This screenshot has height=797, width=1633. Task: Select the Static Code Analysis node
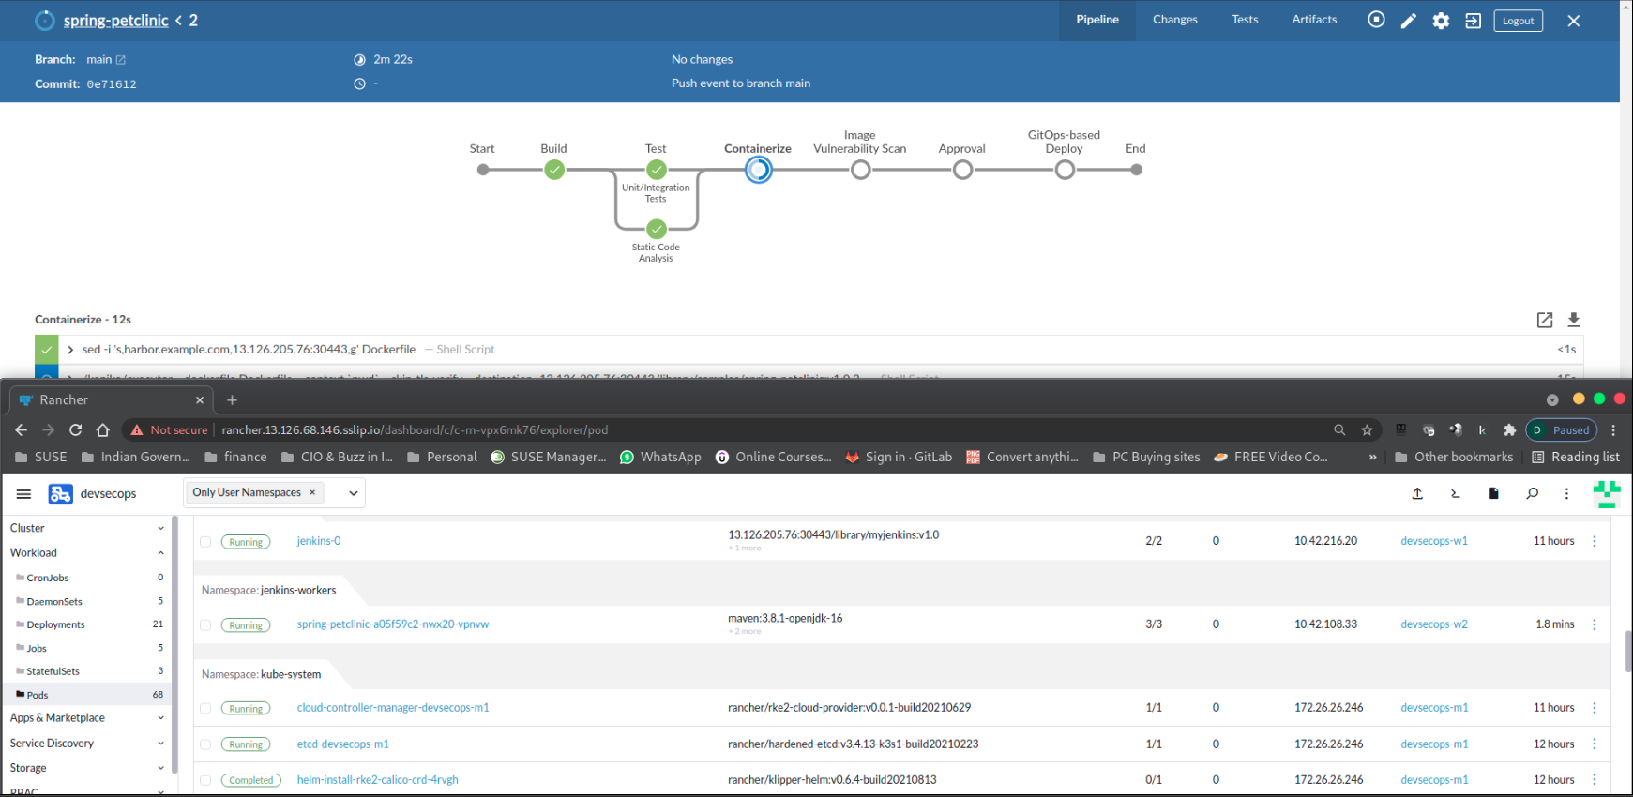pyautogui.click(x=657, y=229)
